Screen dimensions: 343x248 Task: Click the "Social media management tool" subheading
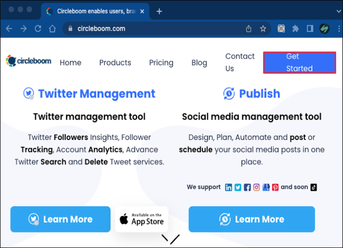(252, 117)
